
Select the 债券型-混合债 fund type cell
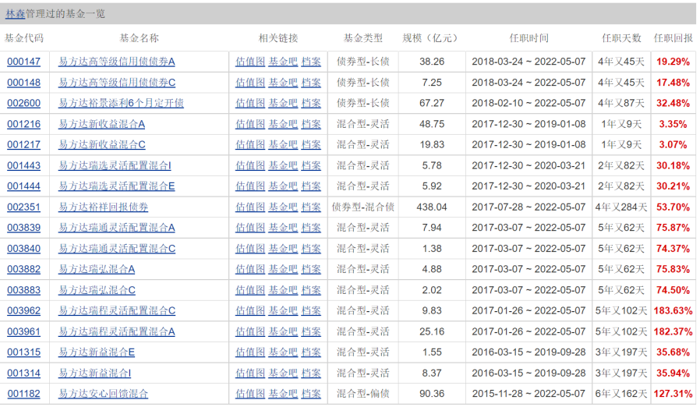[363, 207]
